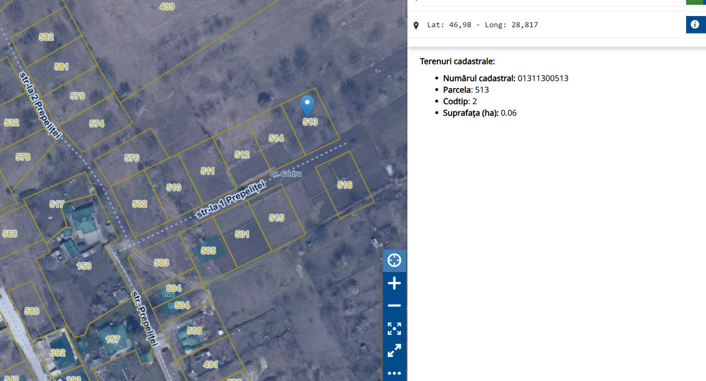Image resolution: width=706 pixels, height=381 pixels.
Task: Click the blue map pin on parcel 513
Action: click(x=307, y=105)
